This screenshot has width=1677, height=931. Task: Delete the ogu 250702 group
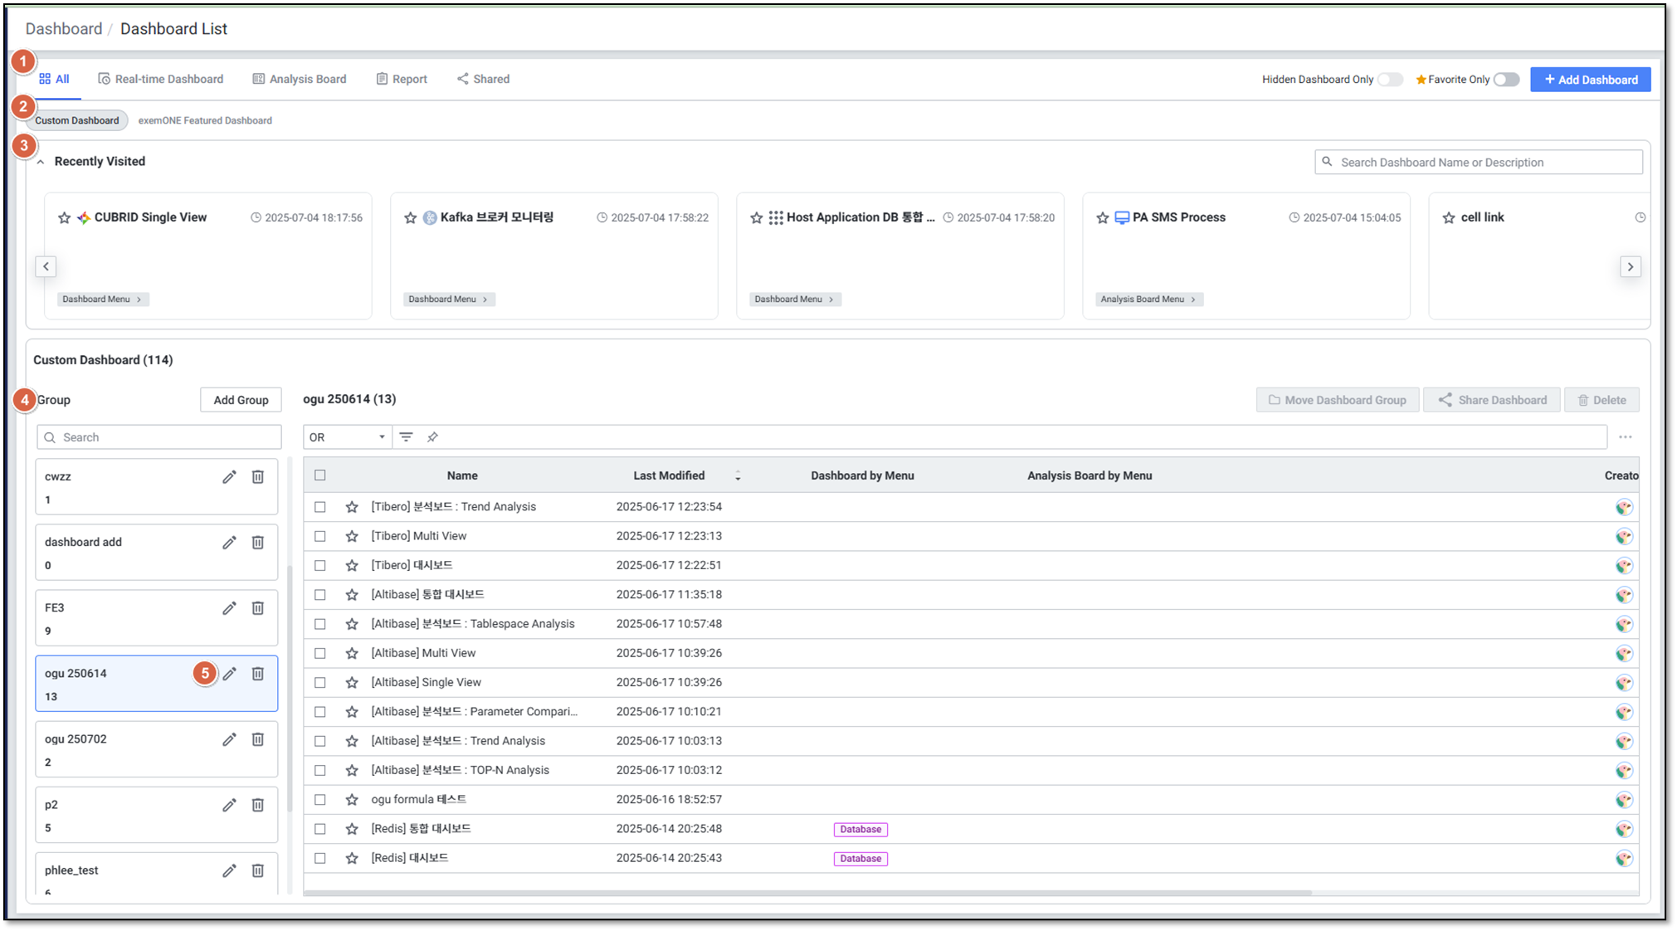pos(258,739)
